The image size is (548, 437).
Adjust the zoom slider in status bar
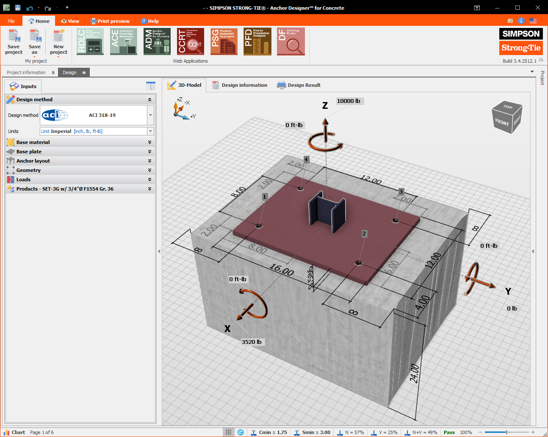(x=506, y=432)
